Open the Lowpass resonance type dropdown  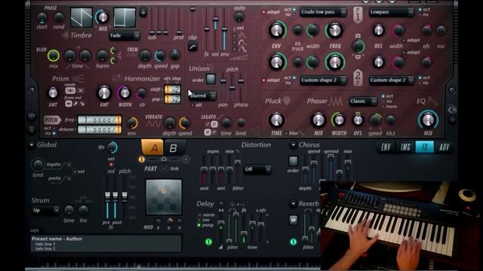point(391,12)
